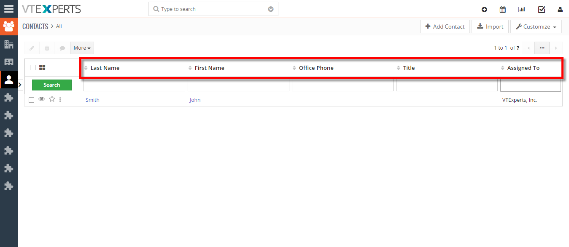
Task: Open the user profile icon
Action: coord(560,10)
